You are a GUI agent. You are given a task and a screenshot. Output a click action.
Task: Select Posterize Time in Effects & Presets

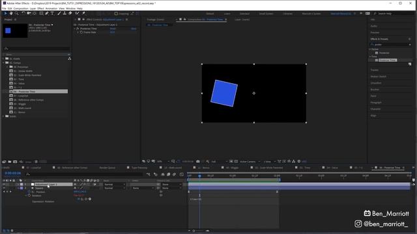coord(388,60)
